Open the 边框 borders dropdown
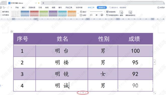Viewport: 166px width, 95px height. (x=84, y=15)
